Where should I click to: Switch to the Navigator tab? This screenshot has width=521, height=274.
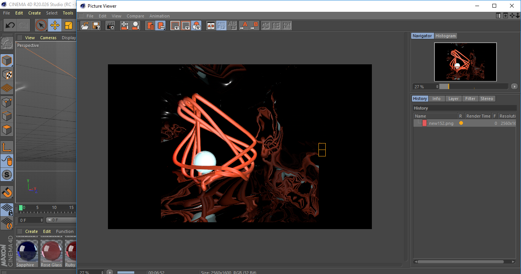tap(422, 36)
